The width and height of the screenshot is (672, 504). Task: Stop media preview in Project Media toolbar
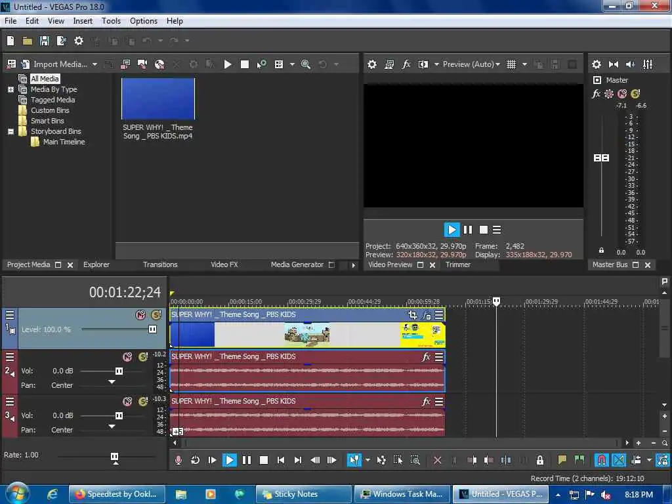244,64
